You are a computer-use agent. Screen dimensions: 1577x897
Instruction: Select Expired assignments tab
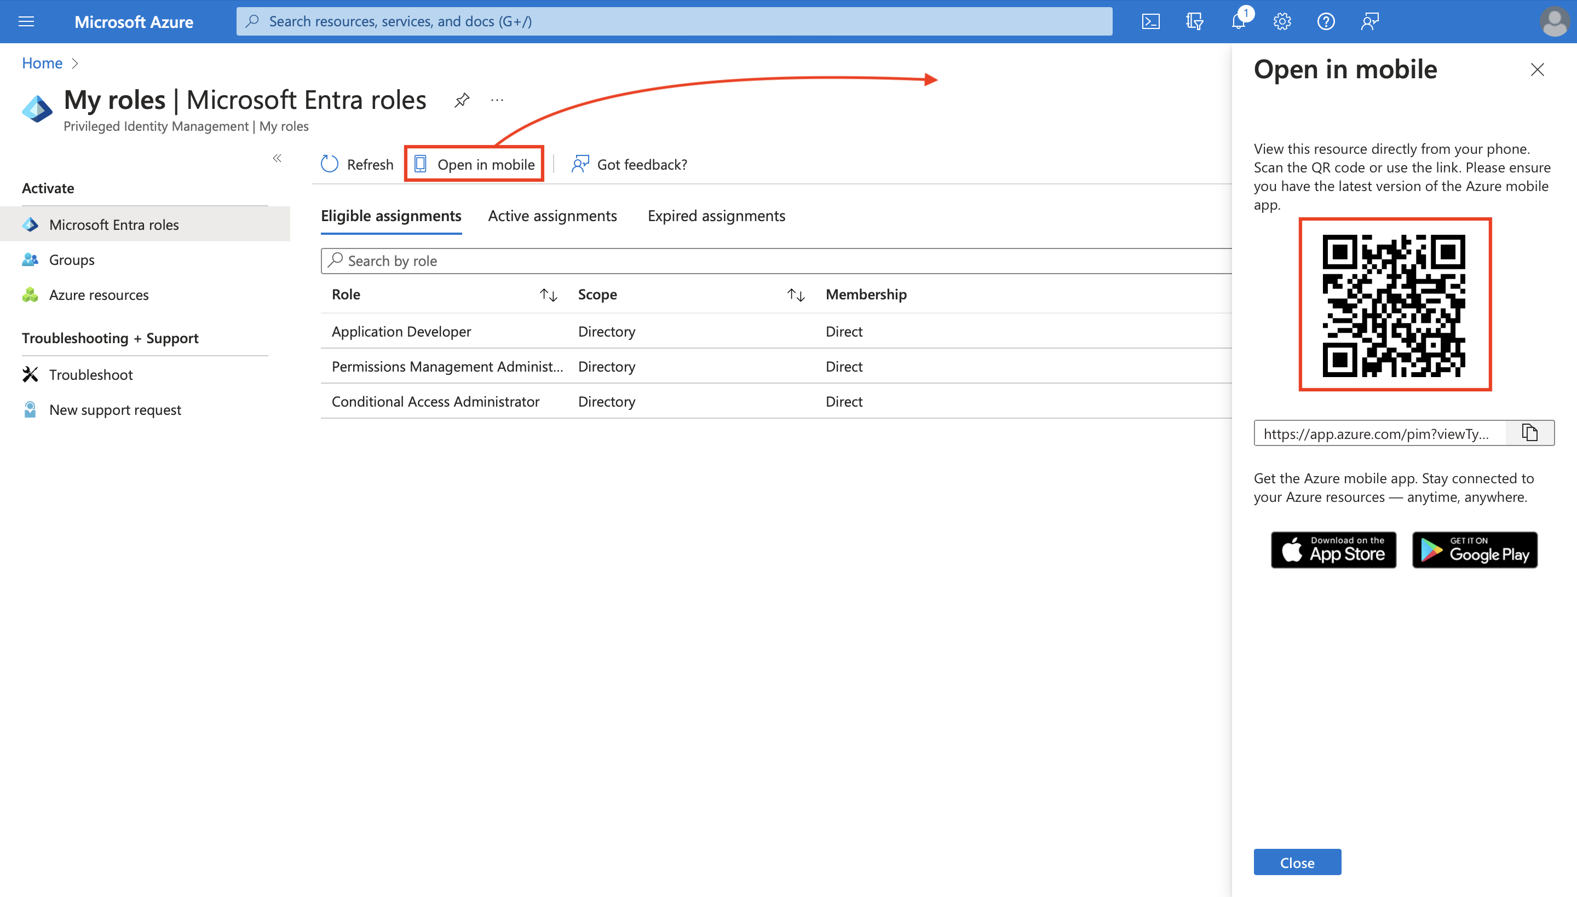(x=716, y=215)
